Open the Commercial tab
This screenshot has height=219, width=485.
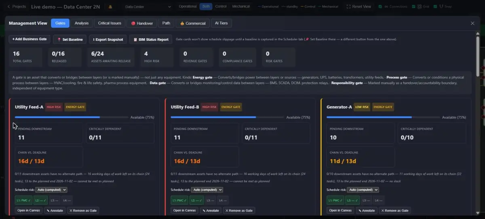tap(193, 23)
